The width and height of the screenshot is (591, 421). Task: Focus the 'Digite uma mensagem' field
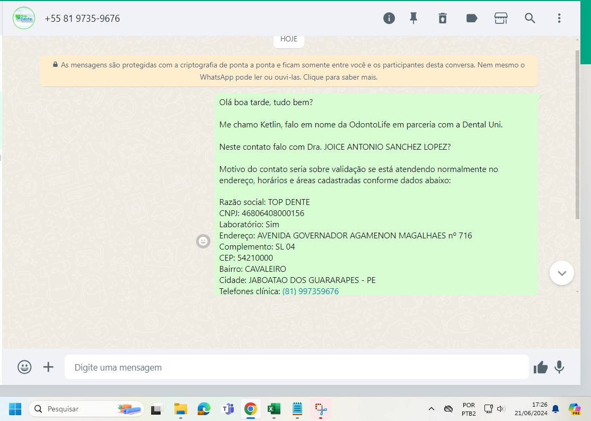[297, 367]
